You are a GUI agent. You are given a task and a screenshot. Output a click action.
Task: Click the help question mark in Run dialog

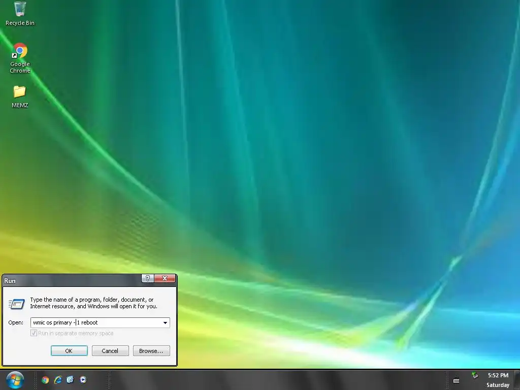(x=148, y=278)
